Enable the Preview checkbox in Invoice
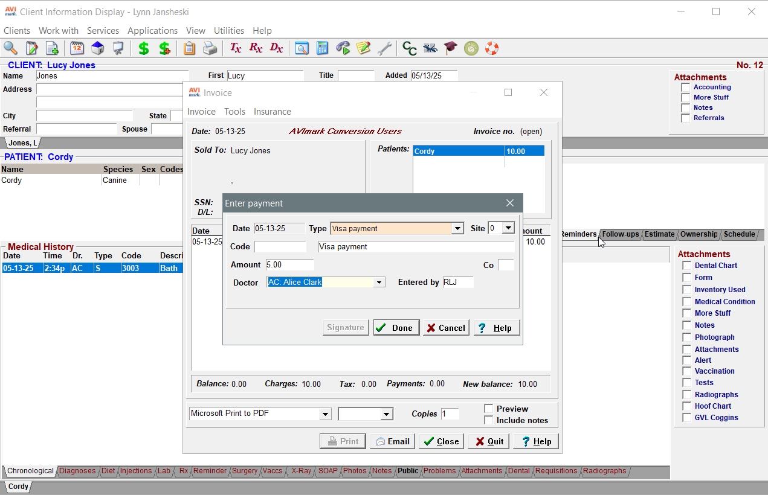768x495 pixels. [489, 409]
